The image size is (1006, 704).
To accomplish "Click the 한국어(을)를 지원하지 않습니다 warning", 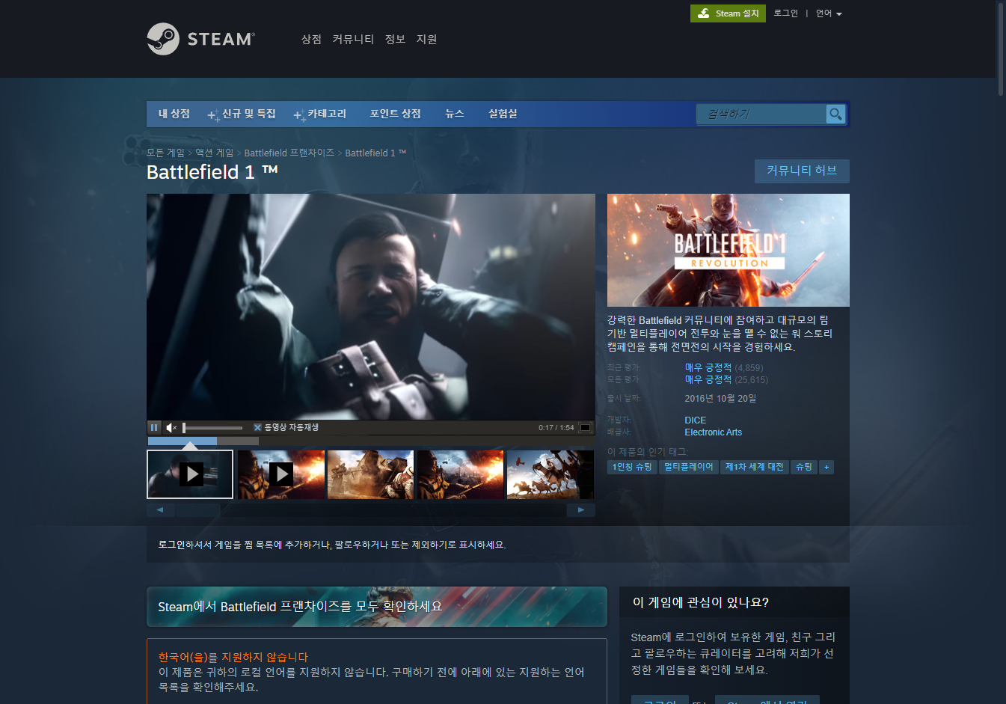I will click(x=233, y=658).
